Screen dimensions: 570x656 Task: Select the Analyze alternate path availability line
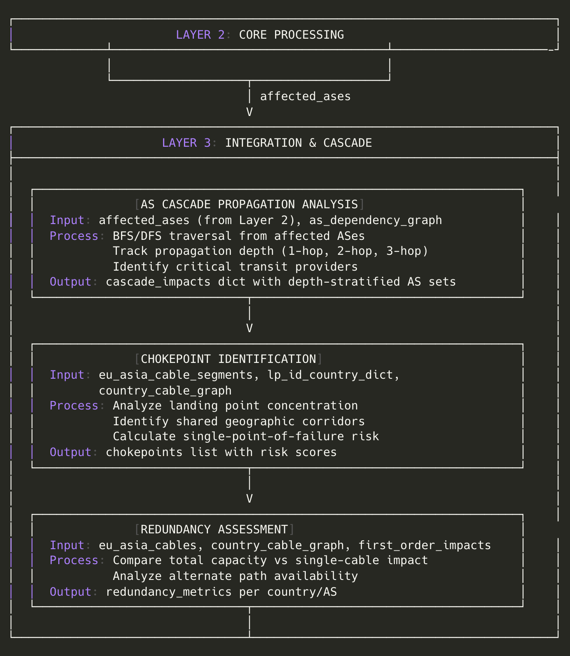click(235, 576)
